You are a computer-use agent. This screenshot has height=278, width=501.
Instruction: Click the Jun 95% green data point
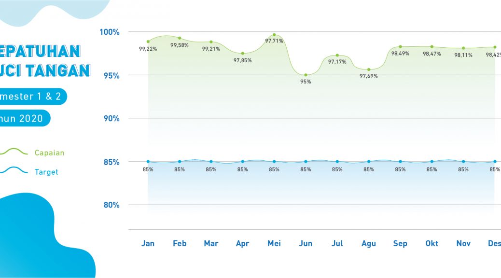[306, 75]
